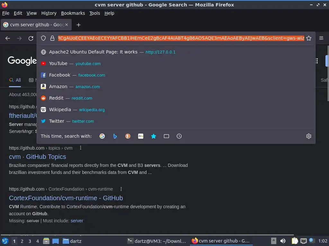Reload the current page

[31, 38]
